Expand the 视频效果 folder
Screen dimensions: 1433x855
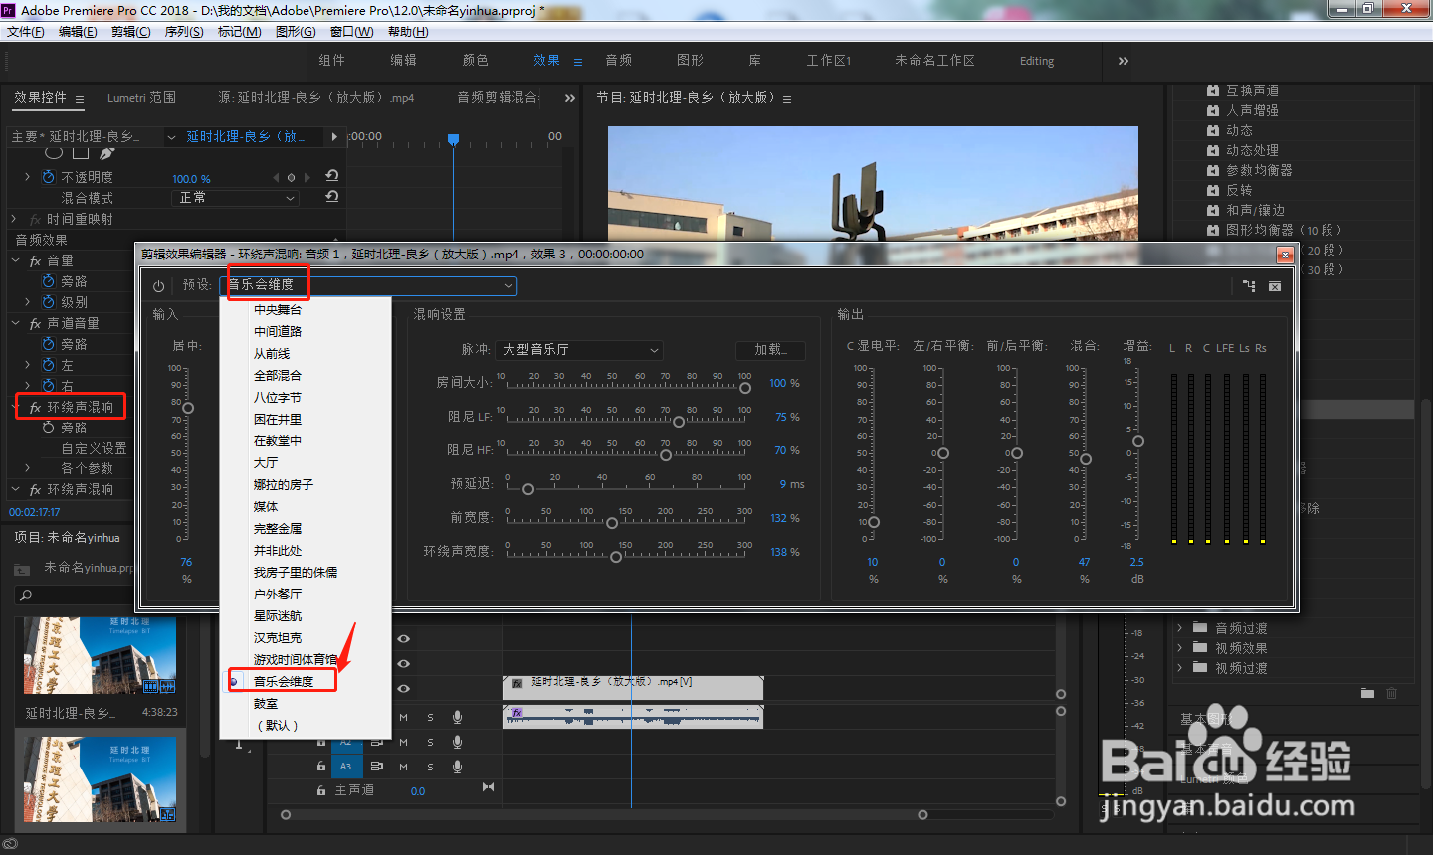tap(1180, 648)
